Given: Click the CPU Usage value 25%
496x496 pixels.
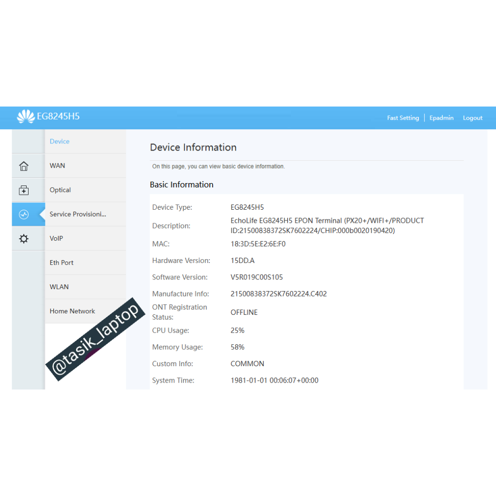Looking at the screenshot, I should point(237,330).
